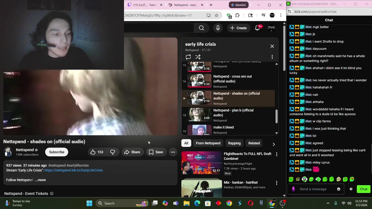Install app icon in address bar

click(x=208, y=15)
